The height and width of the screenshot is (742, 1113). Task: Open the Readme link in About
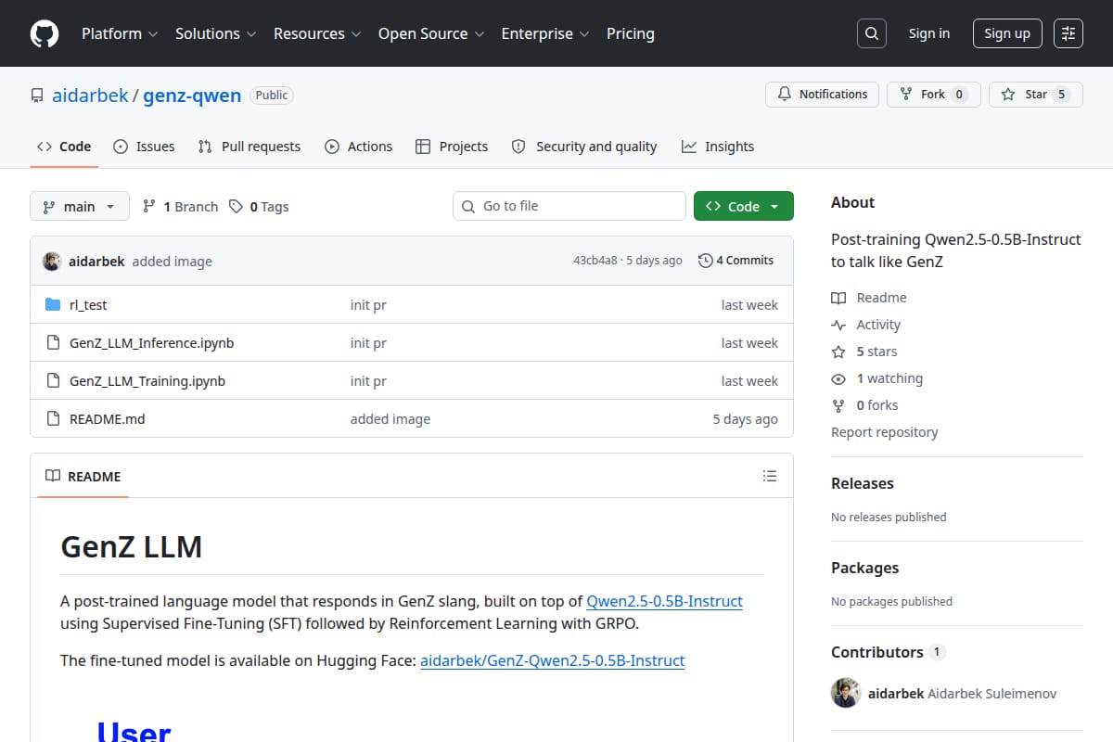coord(869,298)
